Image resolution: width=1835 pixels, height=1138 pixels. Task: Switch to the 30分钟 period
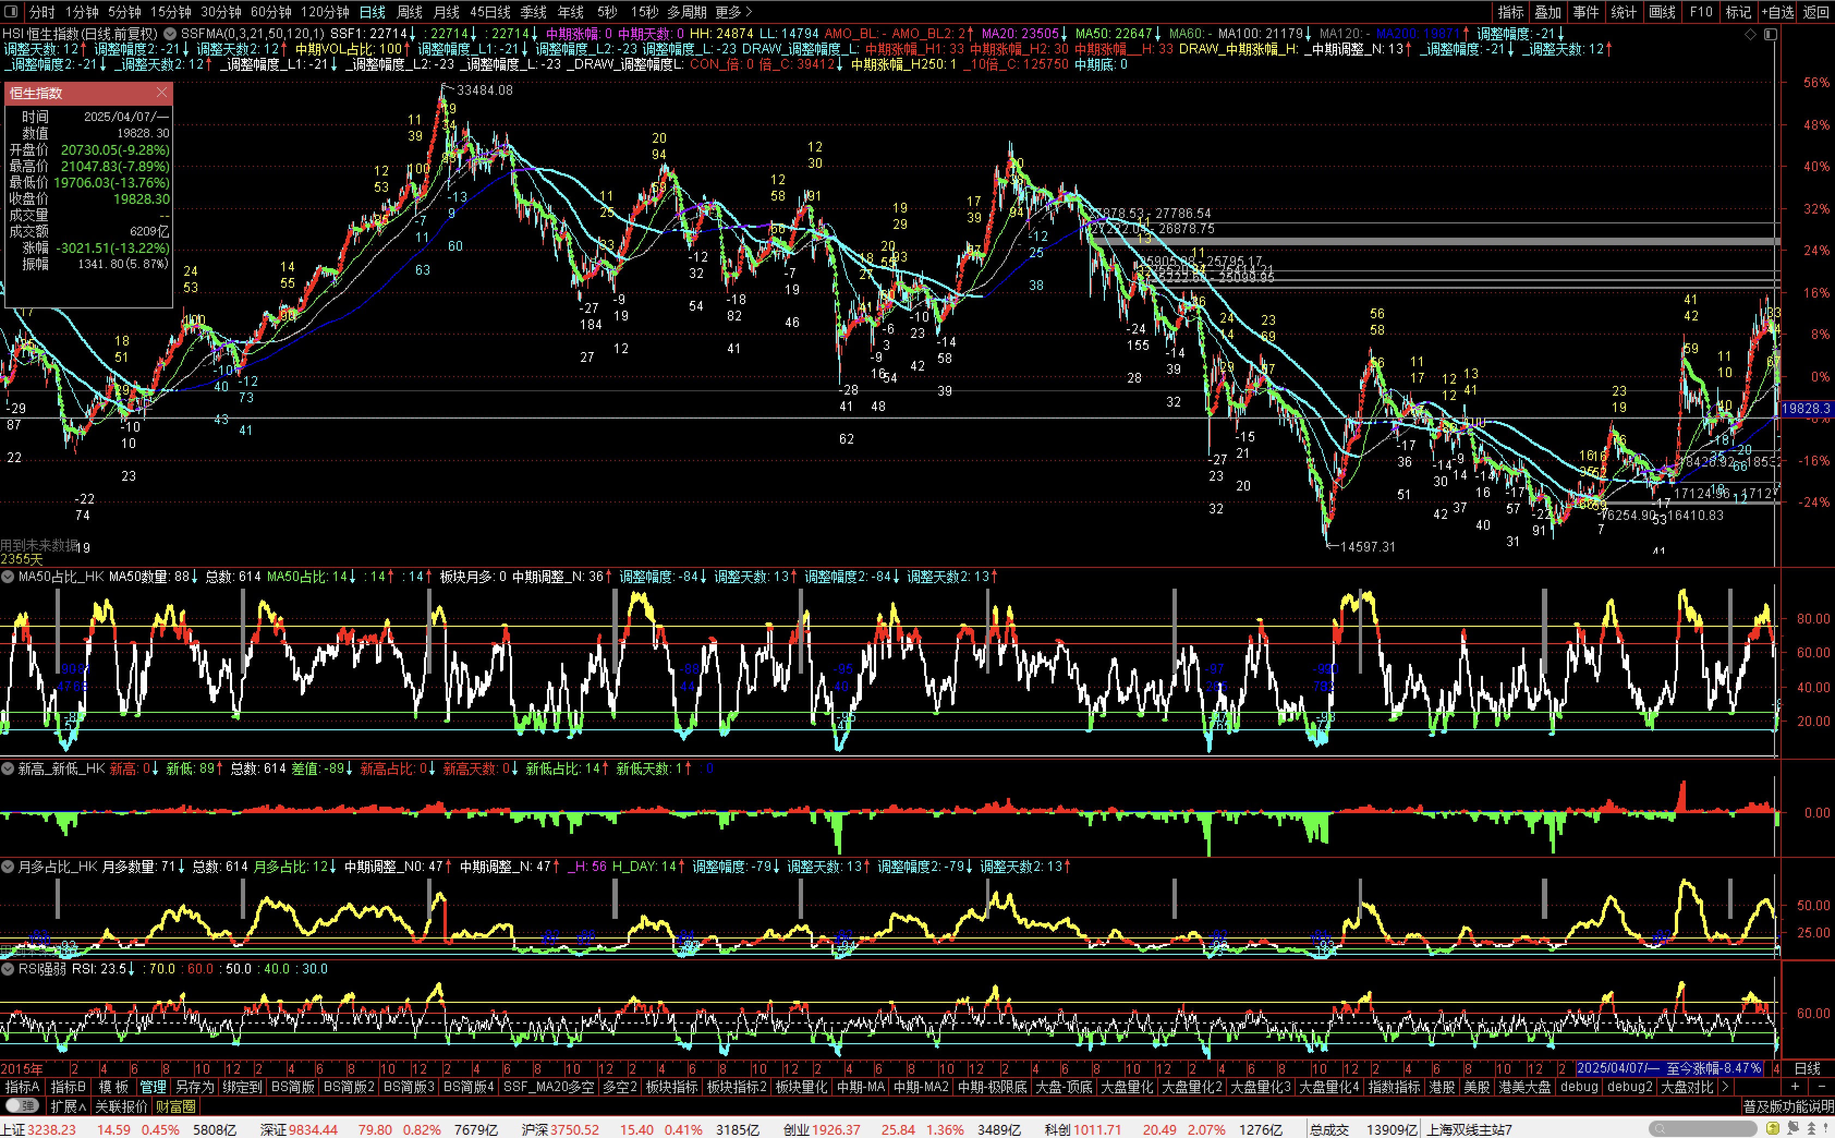pos(221,11)
